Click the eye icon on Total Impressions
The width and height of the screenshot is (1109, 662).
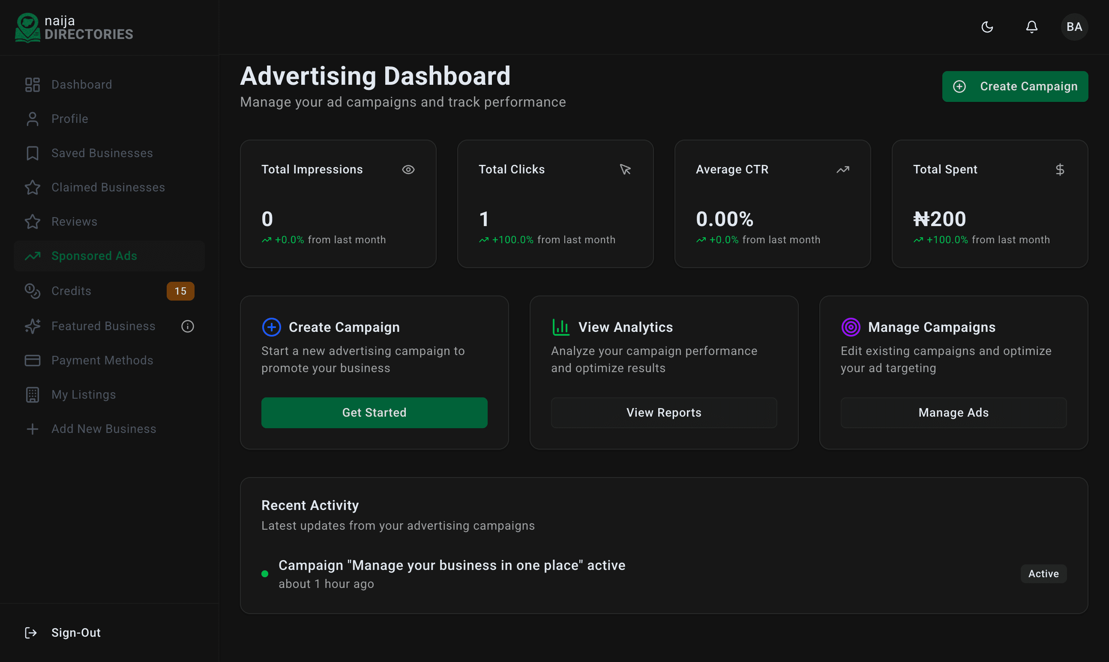point(408,170)
